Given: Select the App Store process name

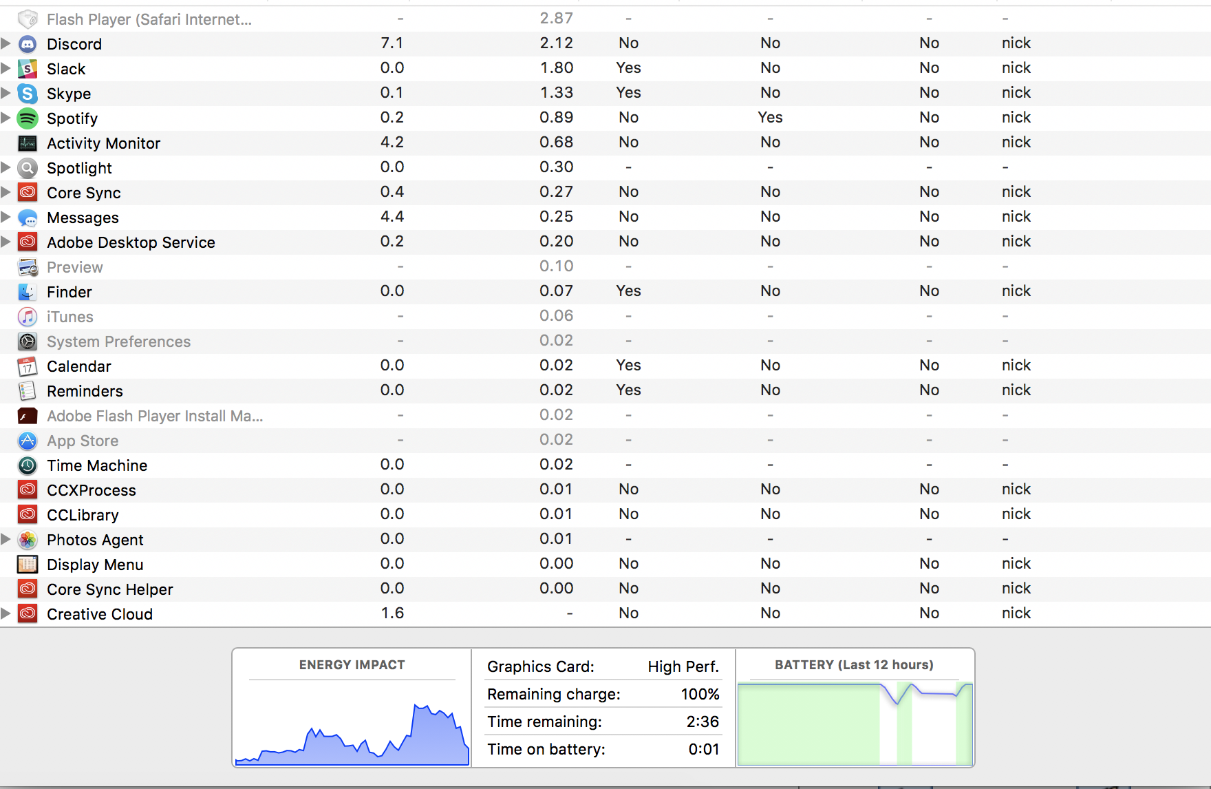Looking at the screenshot, I should click(x=83, y=441).
